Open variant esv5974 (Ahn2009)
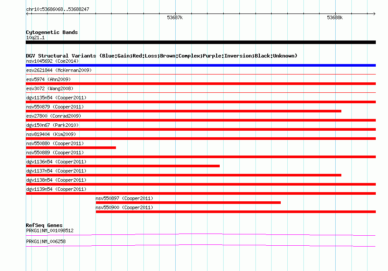 click(48, 79)
